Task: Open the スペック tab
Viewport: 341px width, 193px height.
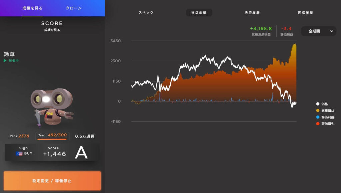Action: 146,13
